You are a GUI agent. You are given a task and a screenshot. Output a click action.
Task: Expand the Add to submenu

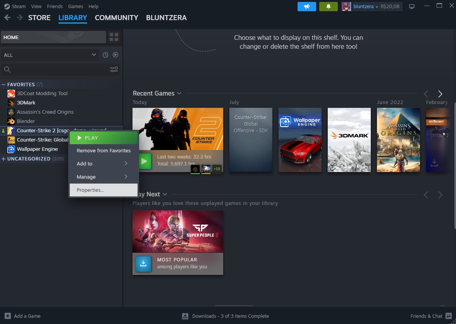click(x=103, y=164)
